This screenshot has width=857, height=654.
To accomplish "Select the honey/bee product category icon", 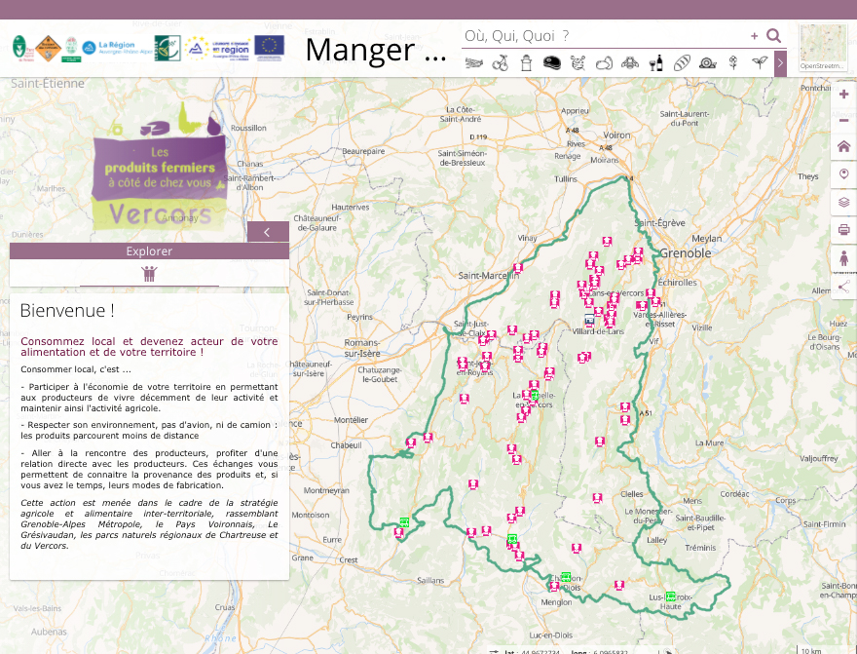I will (x=629, y=62).
